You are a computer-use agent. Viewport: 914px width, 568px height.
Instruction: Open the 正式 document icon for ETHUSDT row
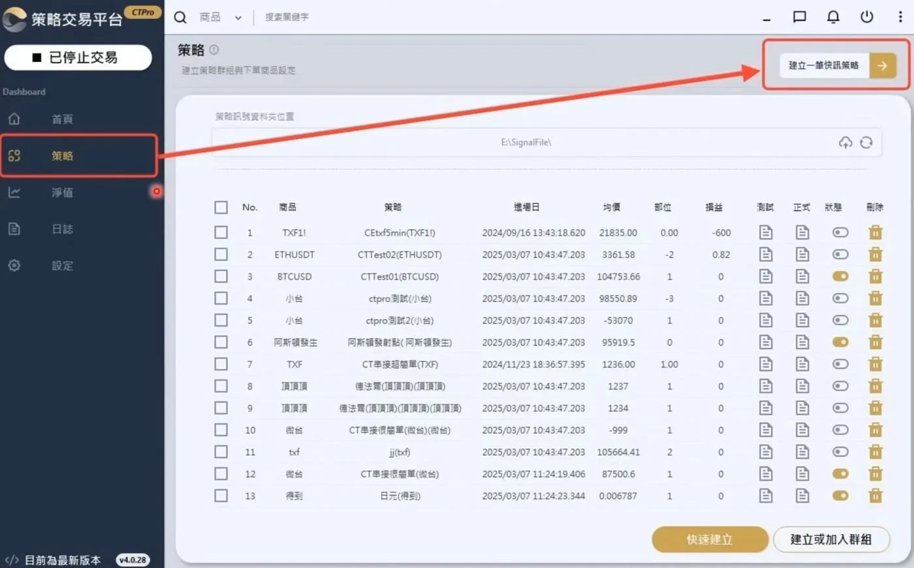tap(802, 255)
